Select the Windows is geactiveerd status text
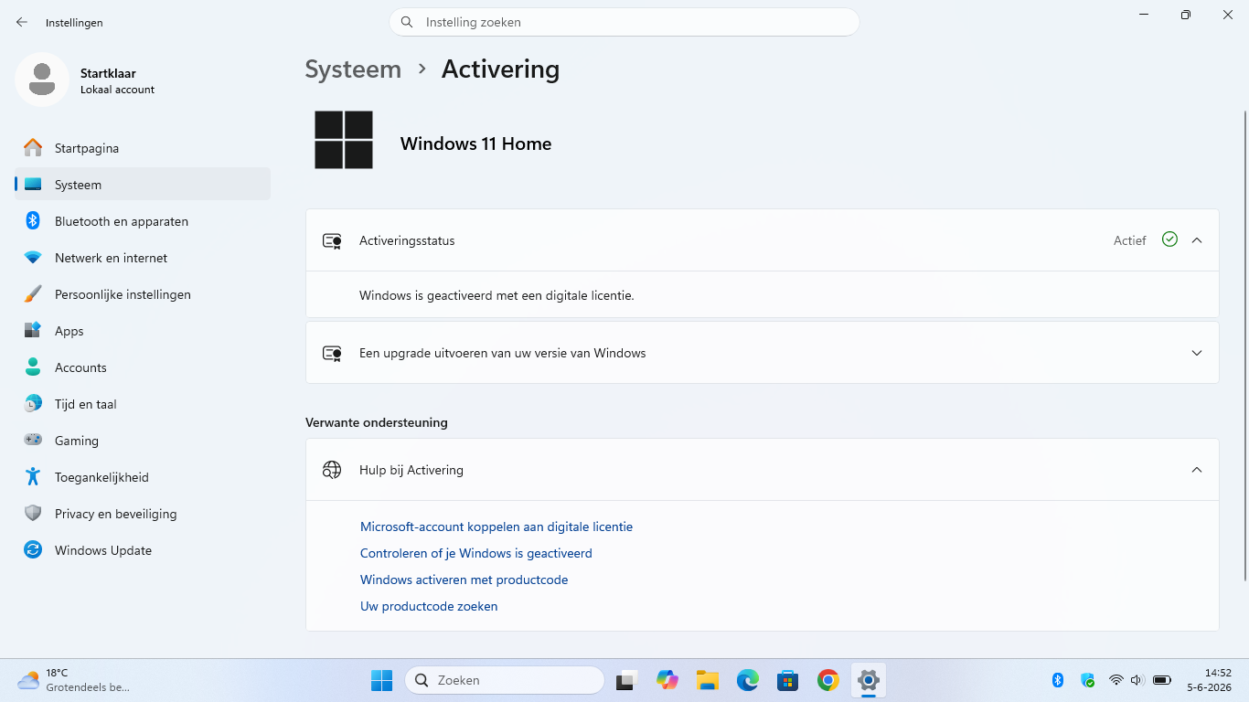Screen dimensions: 1249x702 pyautogui.click(x=496, y=295)
